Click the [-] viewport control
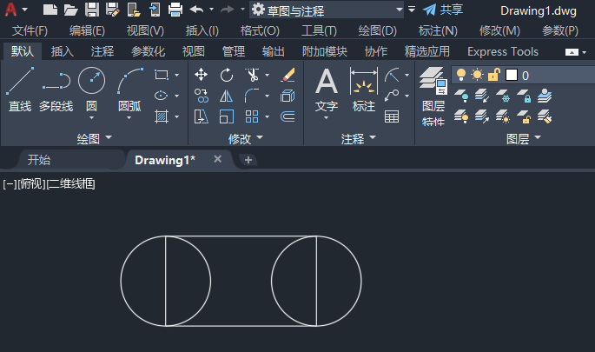This screenshot has width=595, height=352. click(10, 183)
